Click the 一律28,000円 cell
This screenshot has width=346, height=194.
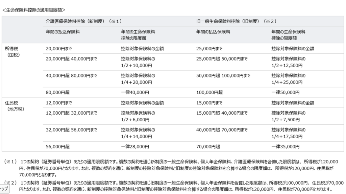coord(135,146)
